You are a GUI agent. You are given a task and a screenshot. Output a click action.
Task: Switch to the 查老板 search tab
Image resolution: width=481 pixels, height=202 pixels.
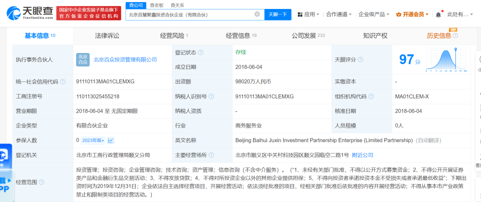(x=157, y=5)
